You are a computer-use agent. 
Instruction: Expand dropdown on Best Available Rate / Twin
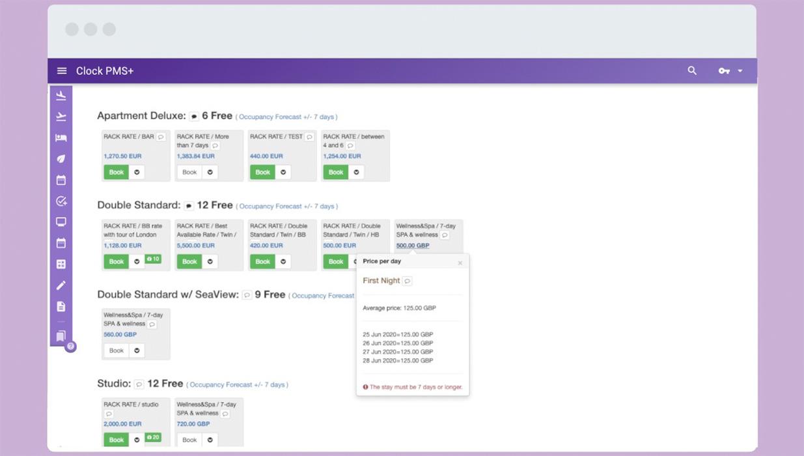[210, 262]
